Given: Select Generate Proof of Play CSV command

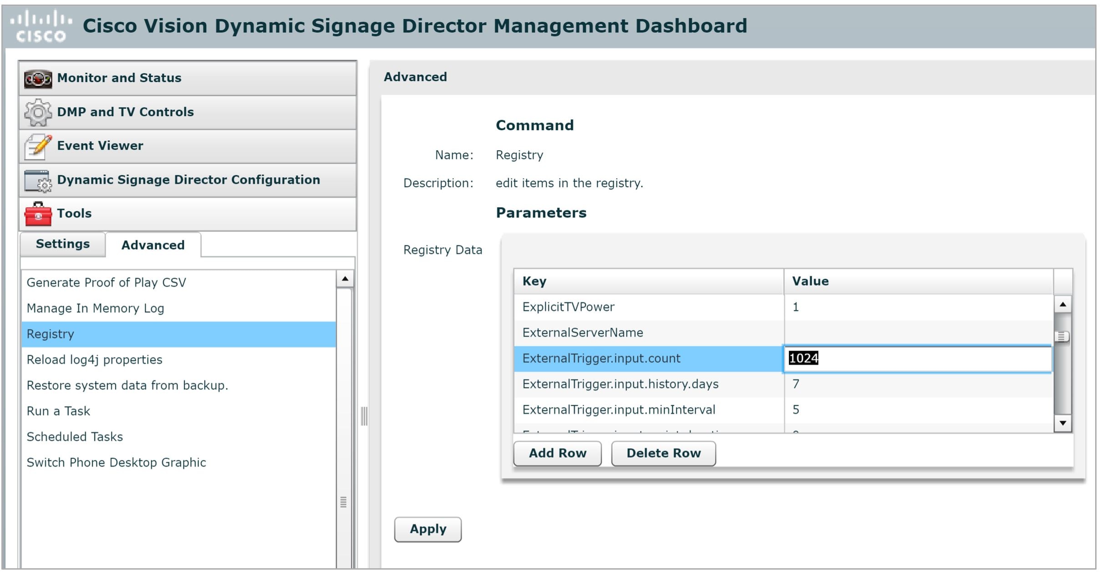Looking at the screenshot, I should (179, 283).
